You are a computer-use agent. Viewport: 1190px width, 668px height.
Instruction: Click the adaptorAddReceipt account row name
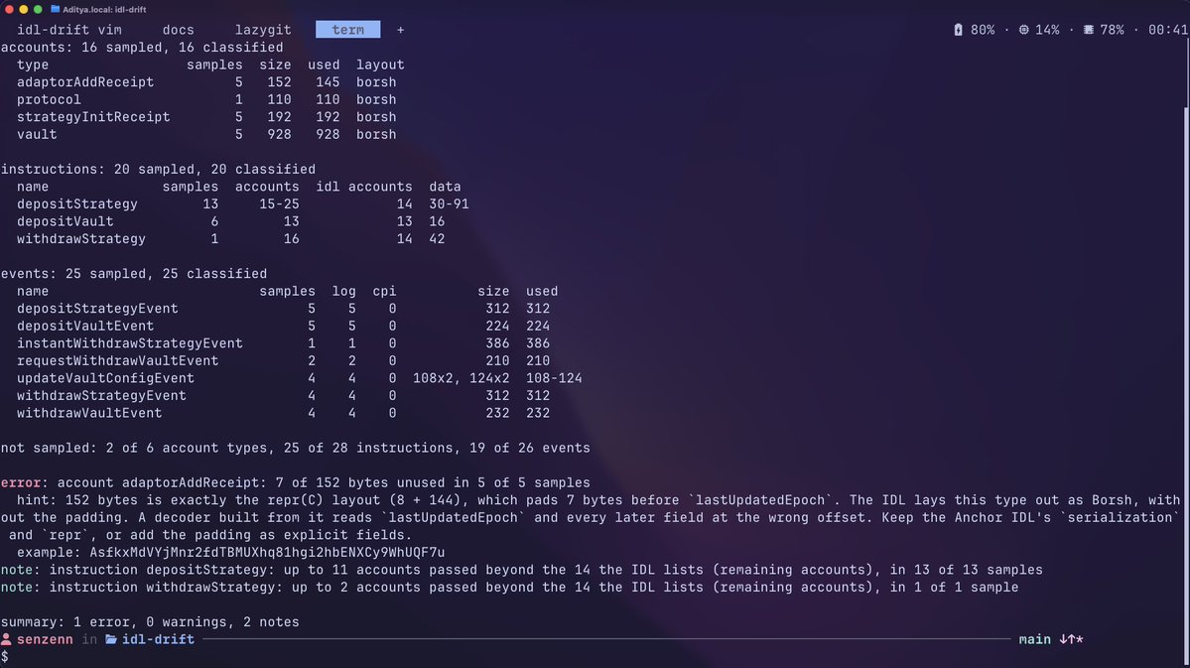click(85, 82)
